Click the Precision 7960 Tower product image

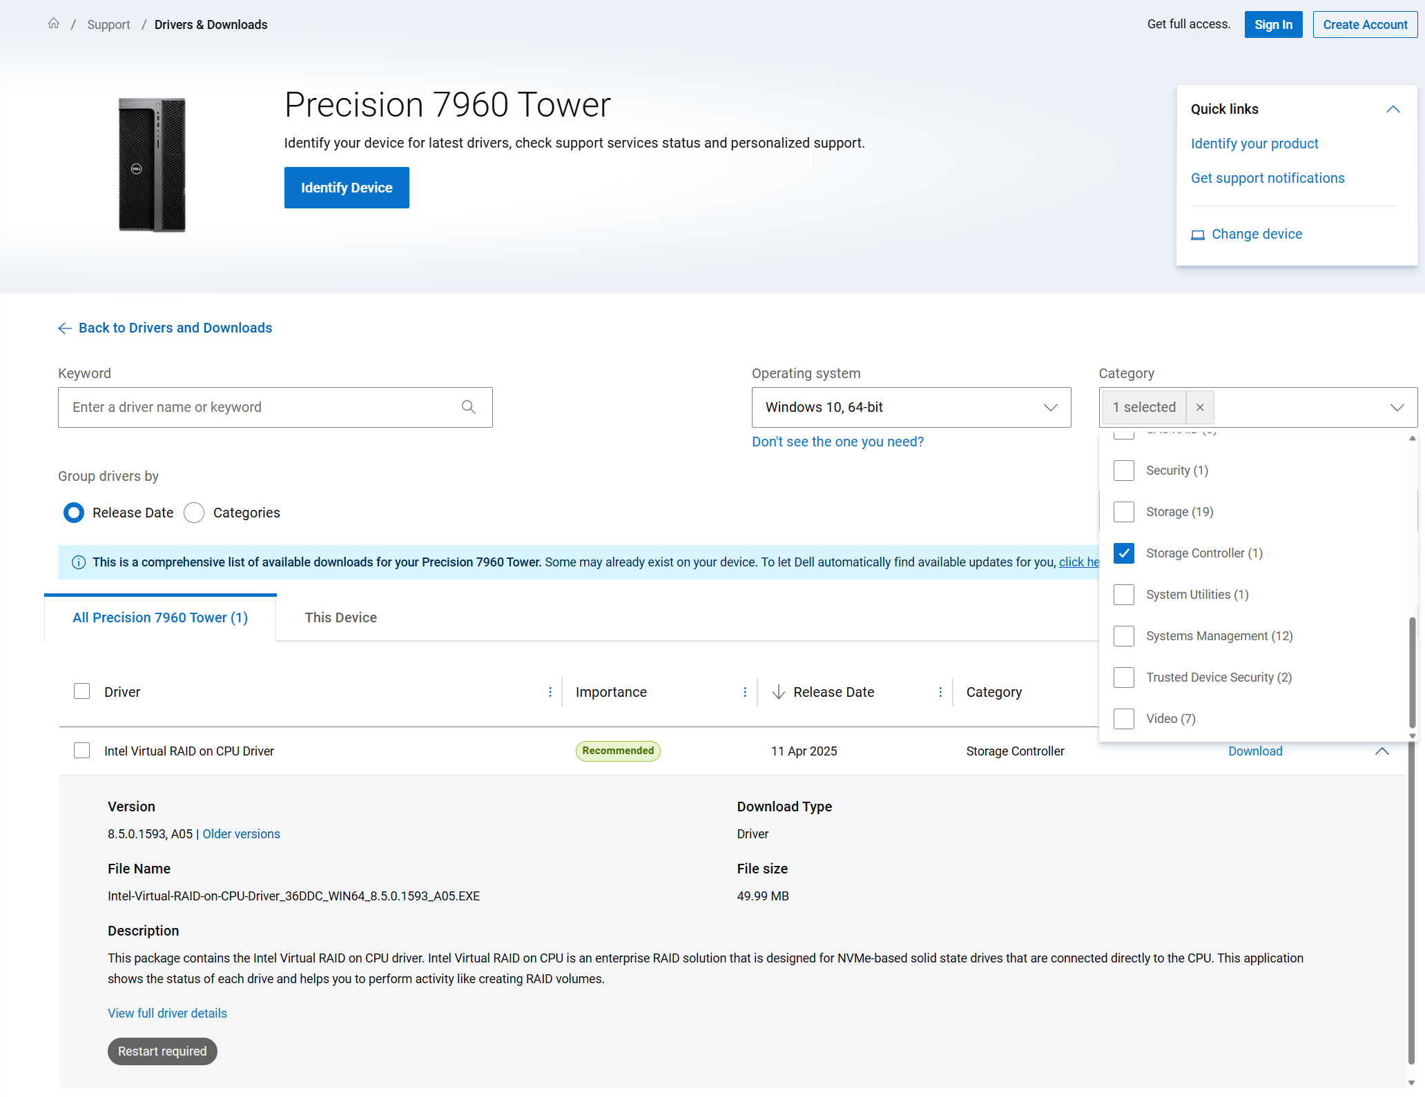[152, 165]
